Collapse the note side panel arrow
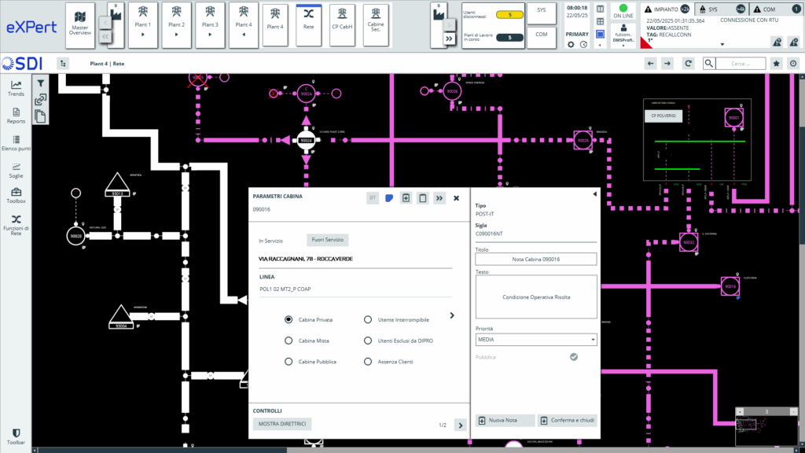This screenshot has width=805, height=453. point(594,193)
